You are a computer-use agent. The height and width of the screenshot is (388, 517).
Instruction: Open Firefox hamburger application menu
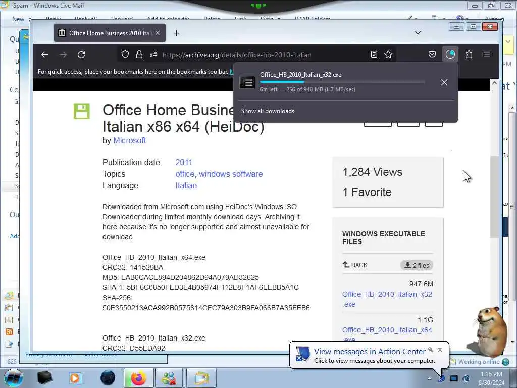point(487,54)
